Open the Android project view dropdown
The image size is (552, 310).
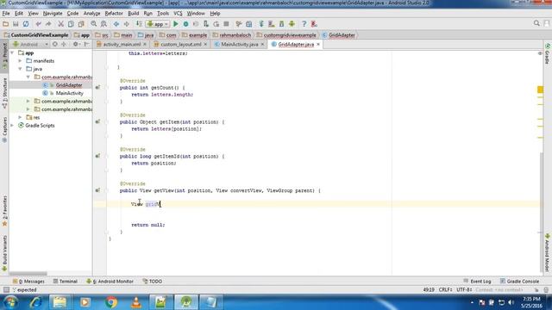[30, 44]
